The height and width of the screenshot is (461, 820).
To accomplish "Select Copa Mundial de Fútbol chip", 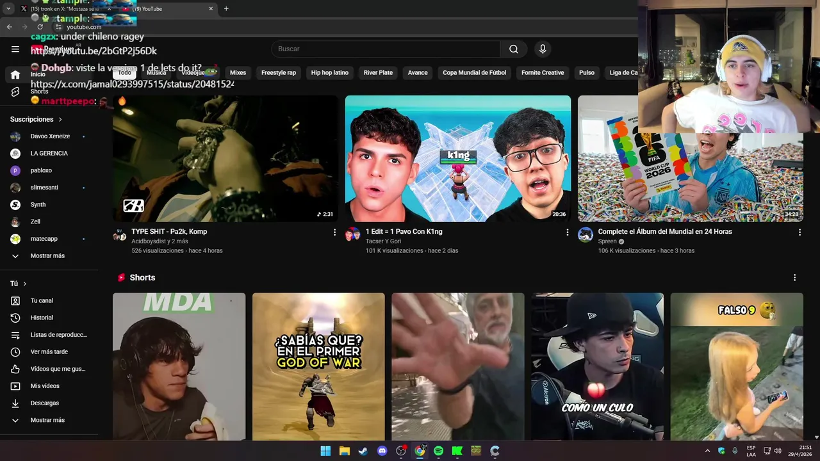I will (x=475, y=73).
